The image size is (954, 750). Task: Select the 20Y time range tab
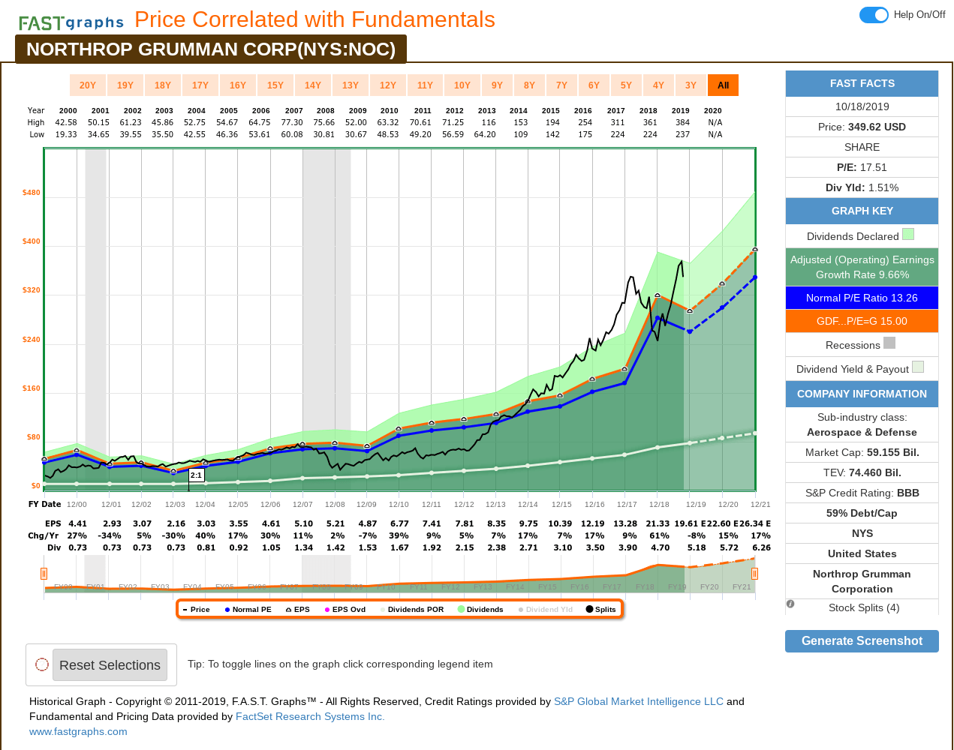click(x=88, y=85)
